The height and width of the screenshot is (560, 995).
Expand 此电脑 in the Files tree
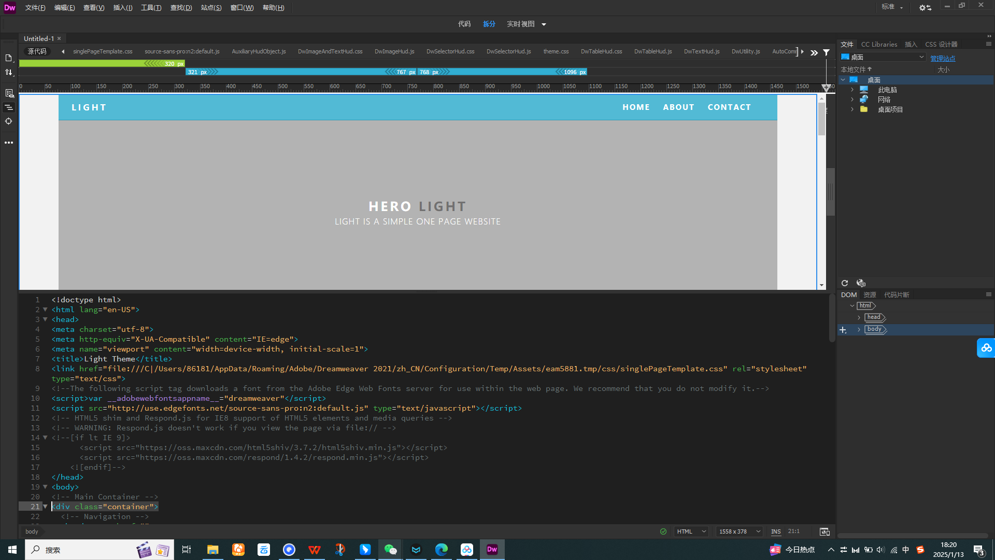click(852, 90)
